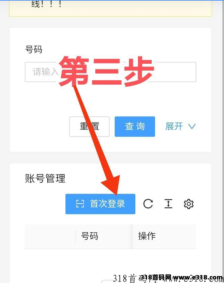This screenshot has height=283, width=224.
Task: Click the 重置 reset button
Action: [x=90, y=127]
